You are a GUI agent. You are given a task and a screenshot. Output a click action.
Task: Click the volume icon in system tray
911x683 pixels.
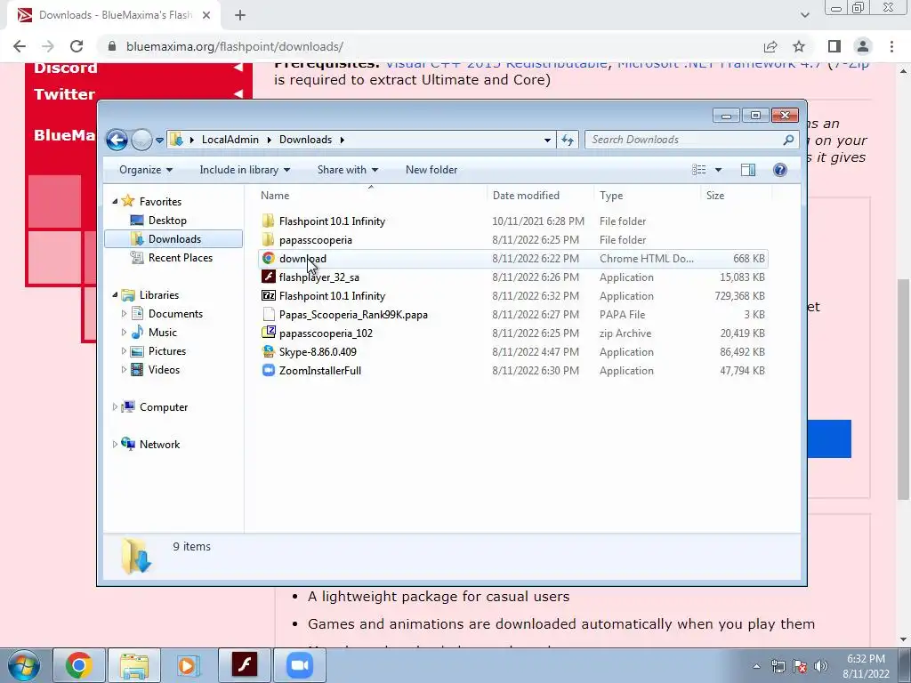821,666
